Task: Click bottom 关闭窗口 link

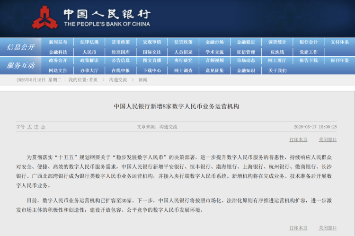Action: tap(328, 228)
